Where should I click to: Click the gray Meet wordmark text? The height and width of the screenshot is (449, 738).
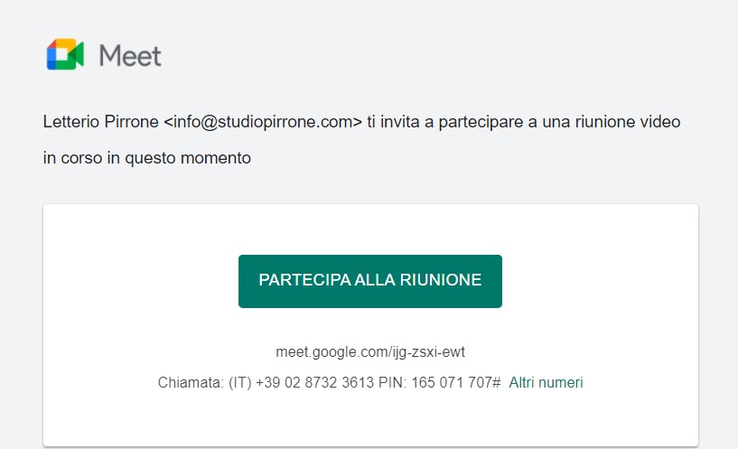pos(130,55)
